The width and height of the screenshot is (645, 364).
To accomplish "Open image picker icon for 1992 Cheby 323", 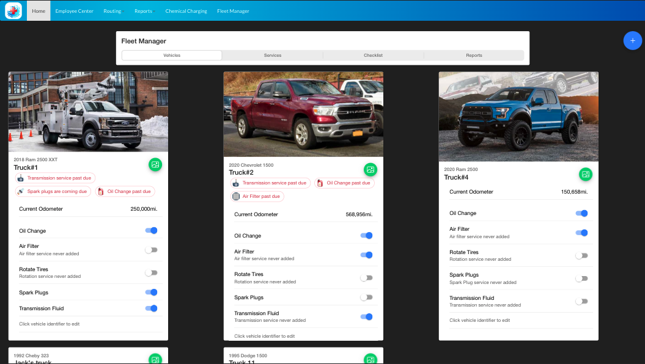I will tap(155, 359).
